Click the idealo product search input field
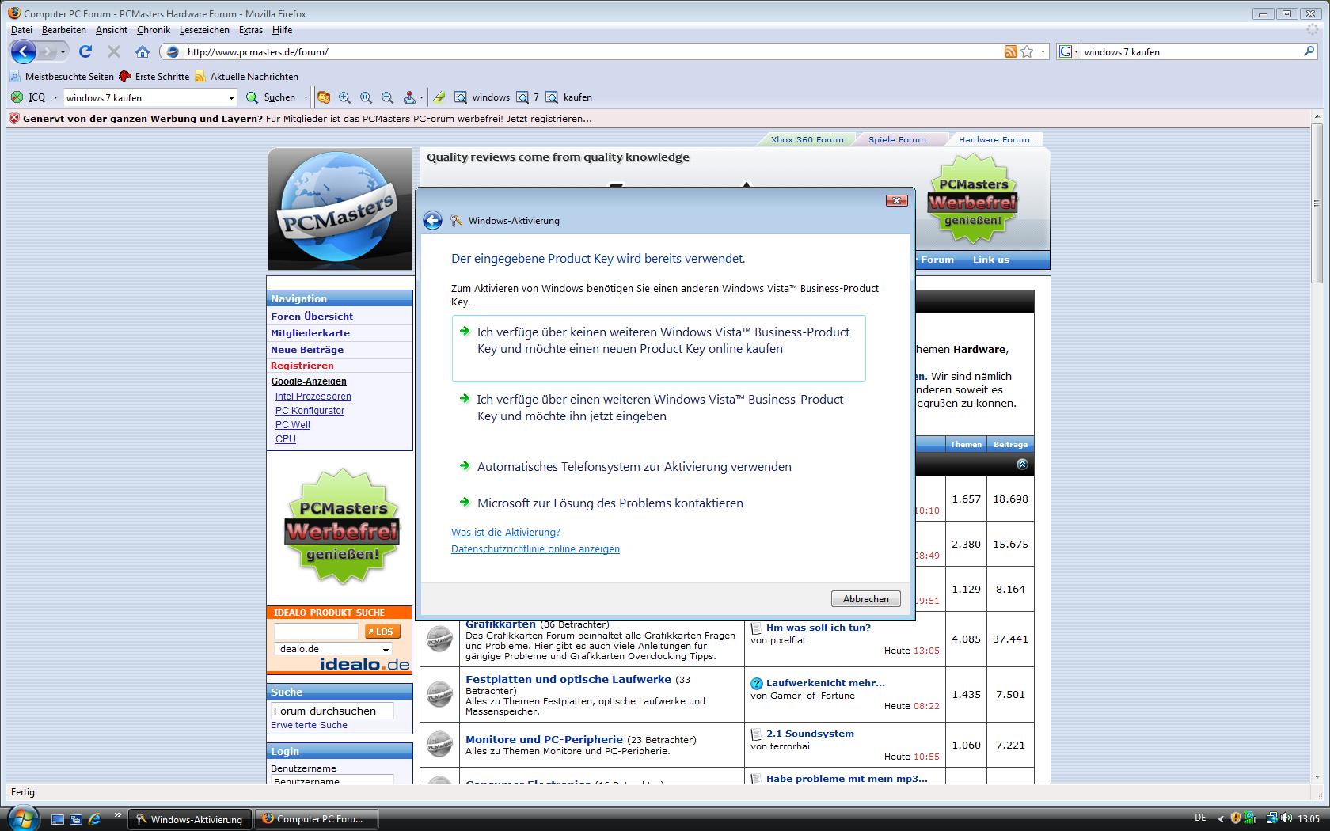This screenshot has height=831, width=1330. point(316,632)
